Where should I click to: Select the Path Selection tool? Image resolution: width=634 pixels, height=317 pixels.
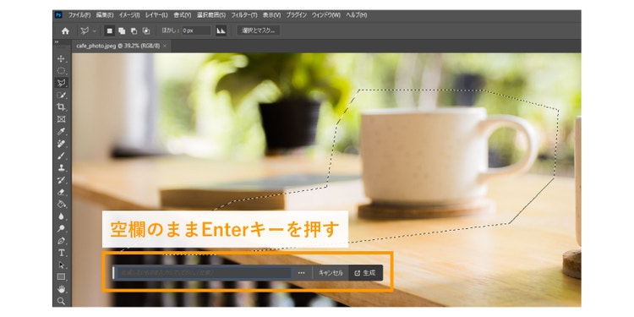click(61, 265)
